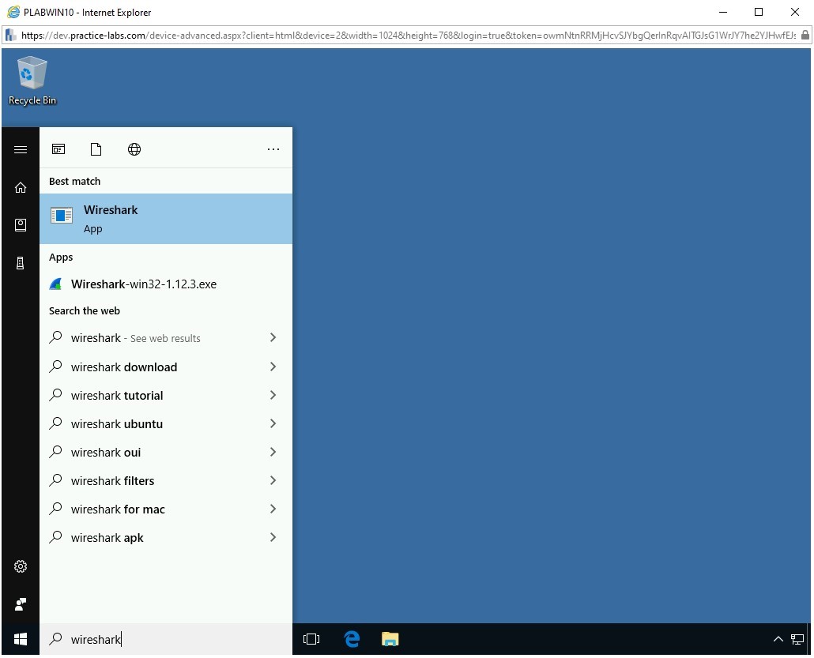Screen dimensions: 814x658
Task: Expand the 'wireshark tutorial' suggestion arrow
Action: [273, 395]
